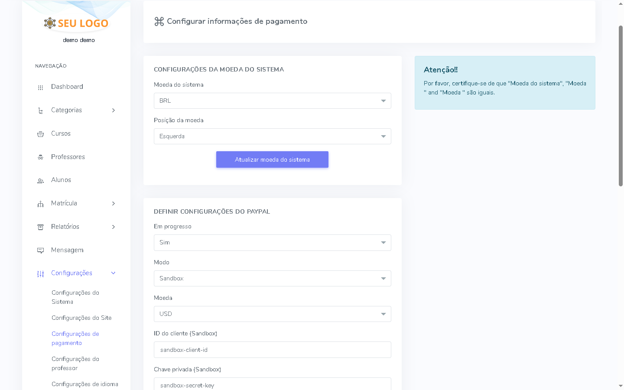Image resolution: width=624 pixels, height=390 pixels.
Task: Collapse the Configurações menu chevron
Action: pos(114,273)
